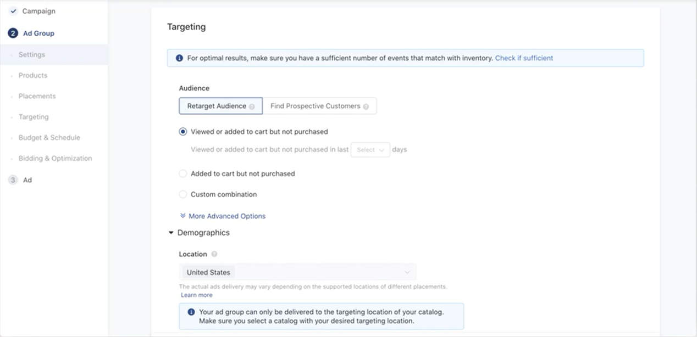697x337 pixels.
Task: Click the United States location chip
Action: click(208, 272)
